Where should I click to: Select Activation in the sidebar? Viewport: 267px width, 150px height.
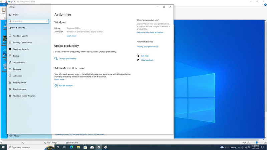18,76
